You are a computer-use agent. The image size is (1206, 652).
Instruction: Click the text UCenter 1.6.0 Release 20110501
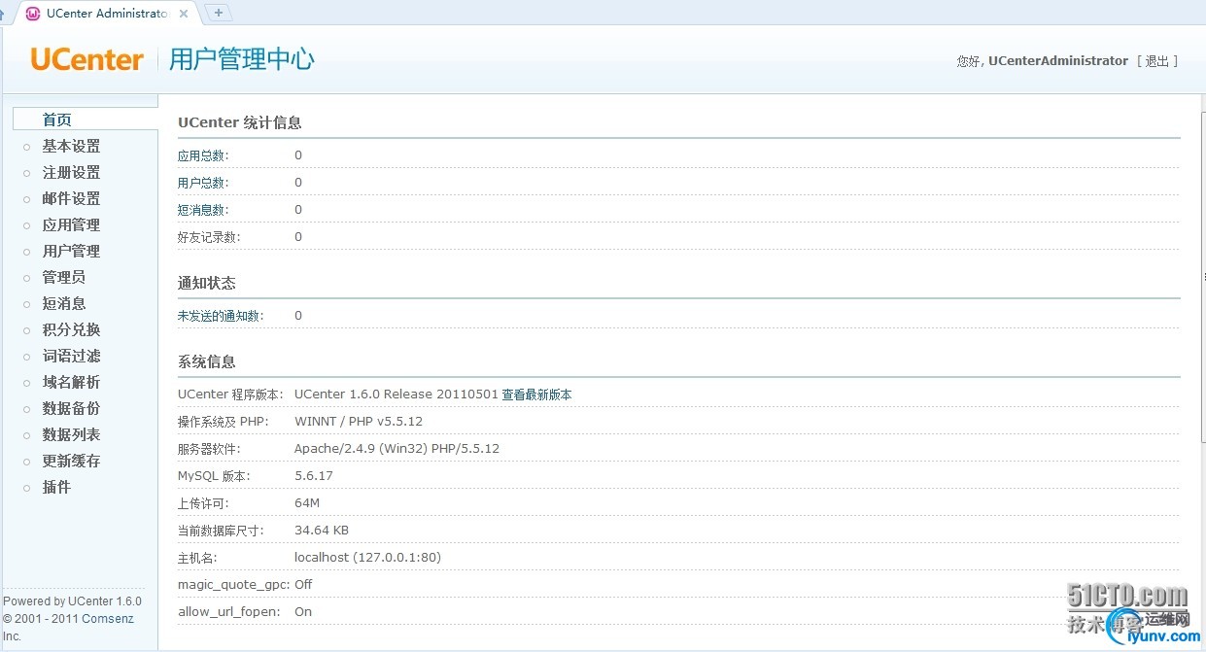click(396, 395)
